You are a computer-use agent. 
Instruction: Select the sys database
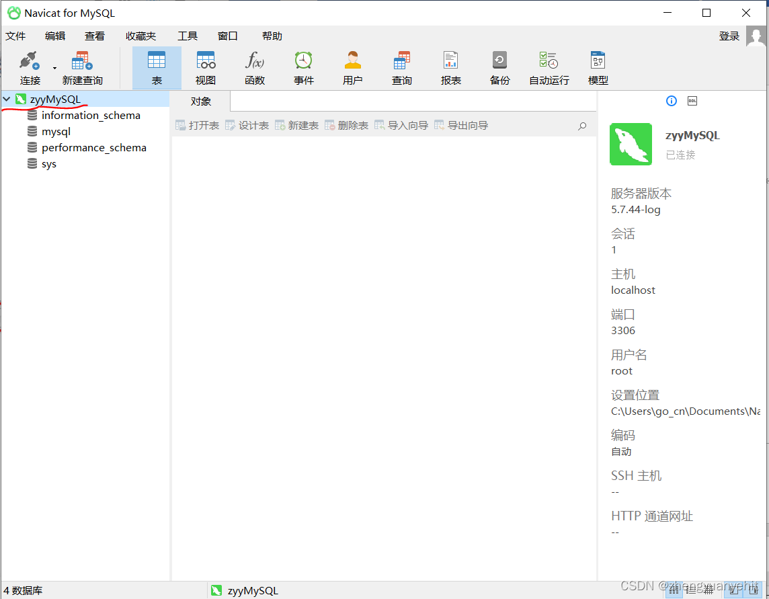48,164
